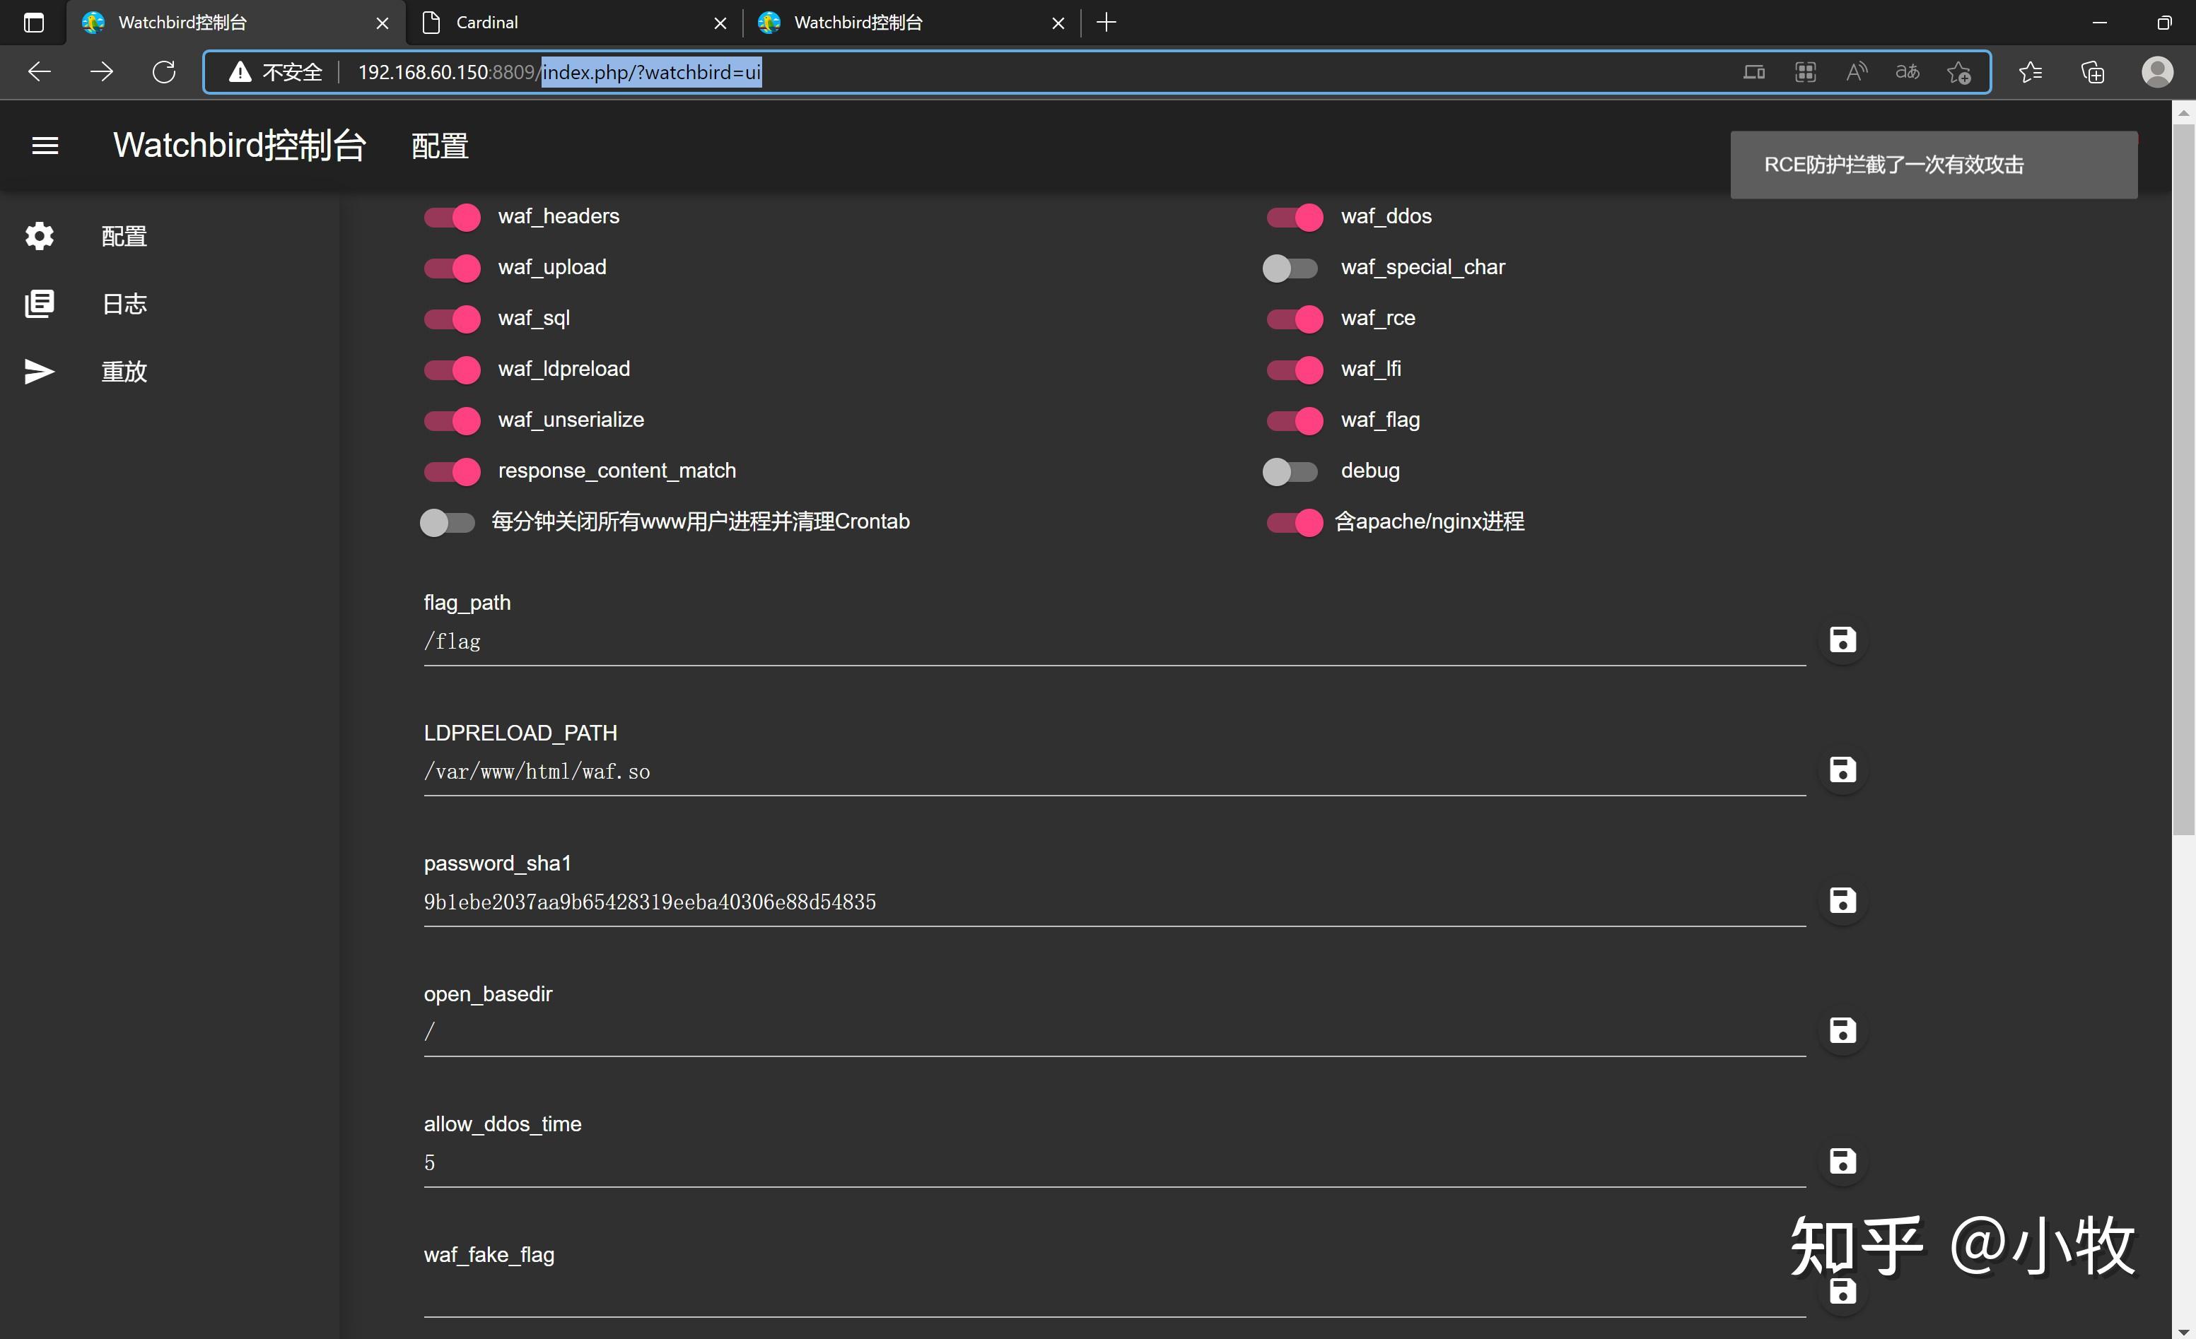
Task: Save the allow_ddos_time value
Action: pyautogui.click(x=1842, y=1161)
